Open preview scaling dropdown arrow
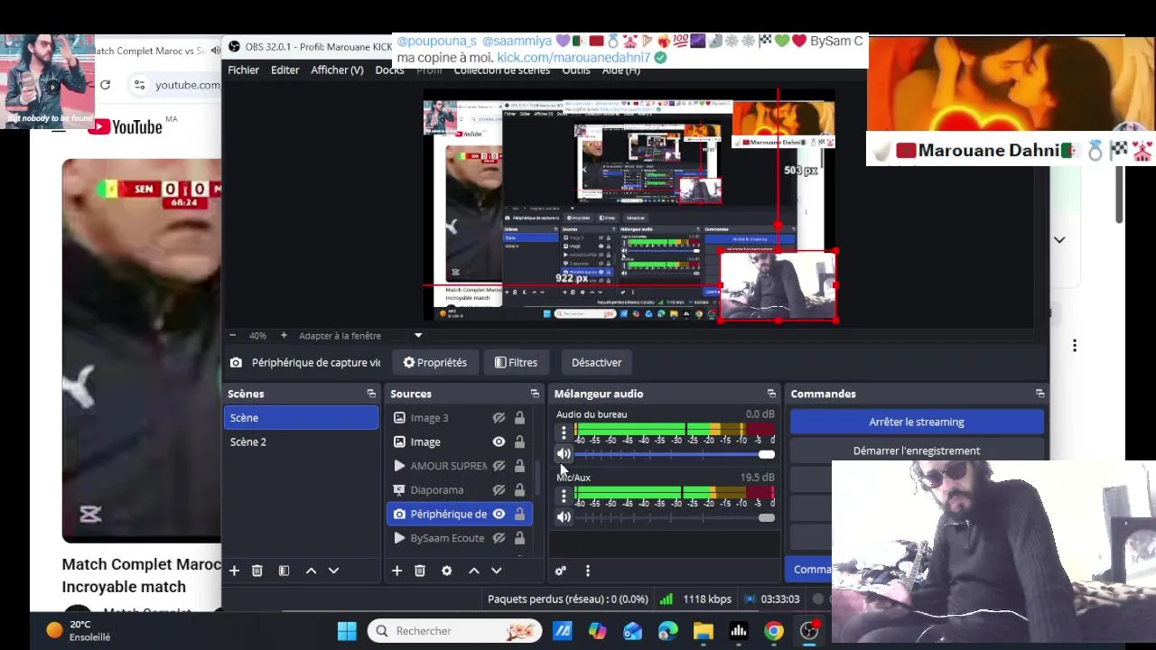The image size is (1156, 650). point(418,336)
